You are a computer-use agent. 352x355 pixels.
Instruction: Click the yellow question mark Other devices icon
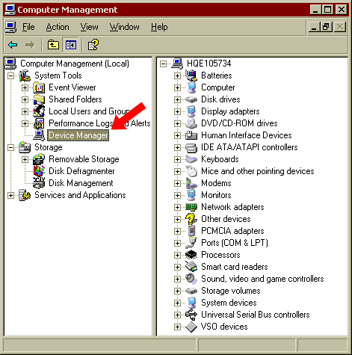(x=191, y=219)
